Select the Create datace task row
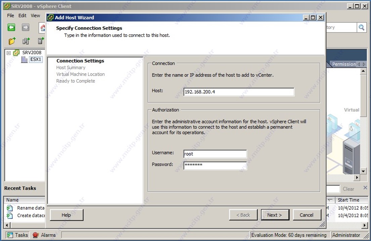This screenshot has width=371, height=241. 25,215
